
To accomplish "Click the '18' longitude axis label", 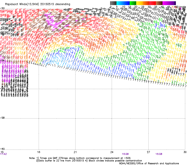I will [x=39, y=152].
